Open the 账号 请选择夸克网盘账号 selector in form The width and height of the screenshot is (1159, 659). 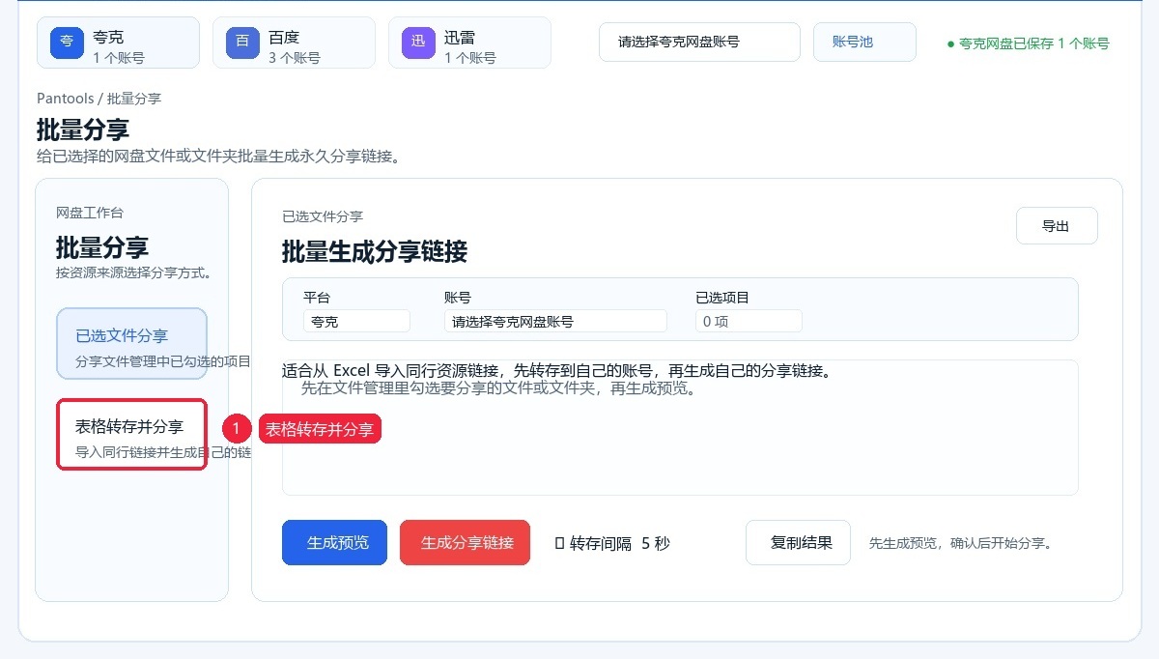coord(555,321)
